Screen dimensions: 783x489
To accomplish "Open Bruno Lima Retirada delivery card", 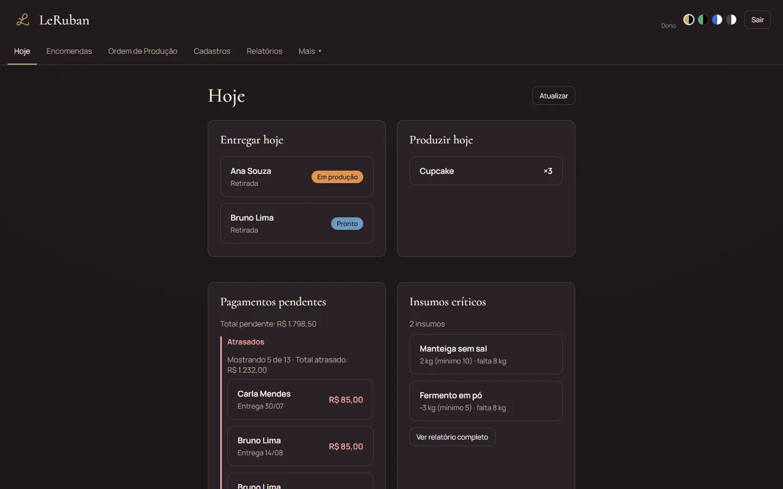I will click(x=297, y=223).
